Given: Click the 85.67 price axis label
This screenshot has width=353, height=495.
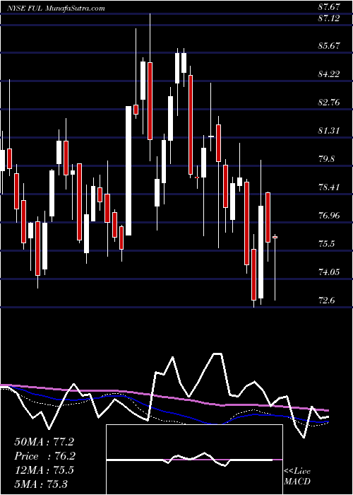Looking at the screenshot, I should point(330,46).
